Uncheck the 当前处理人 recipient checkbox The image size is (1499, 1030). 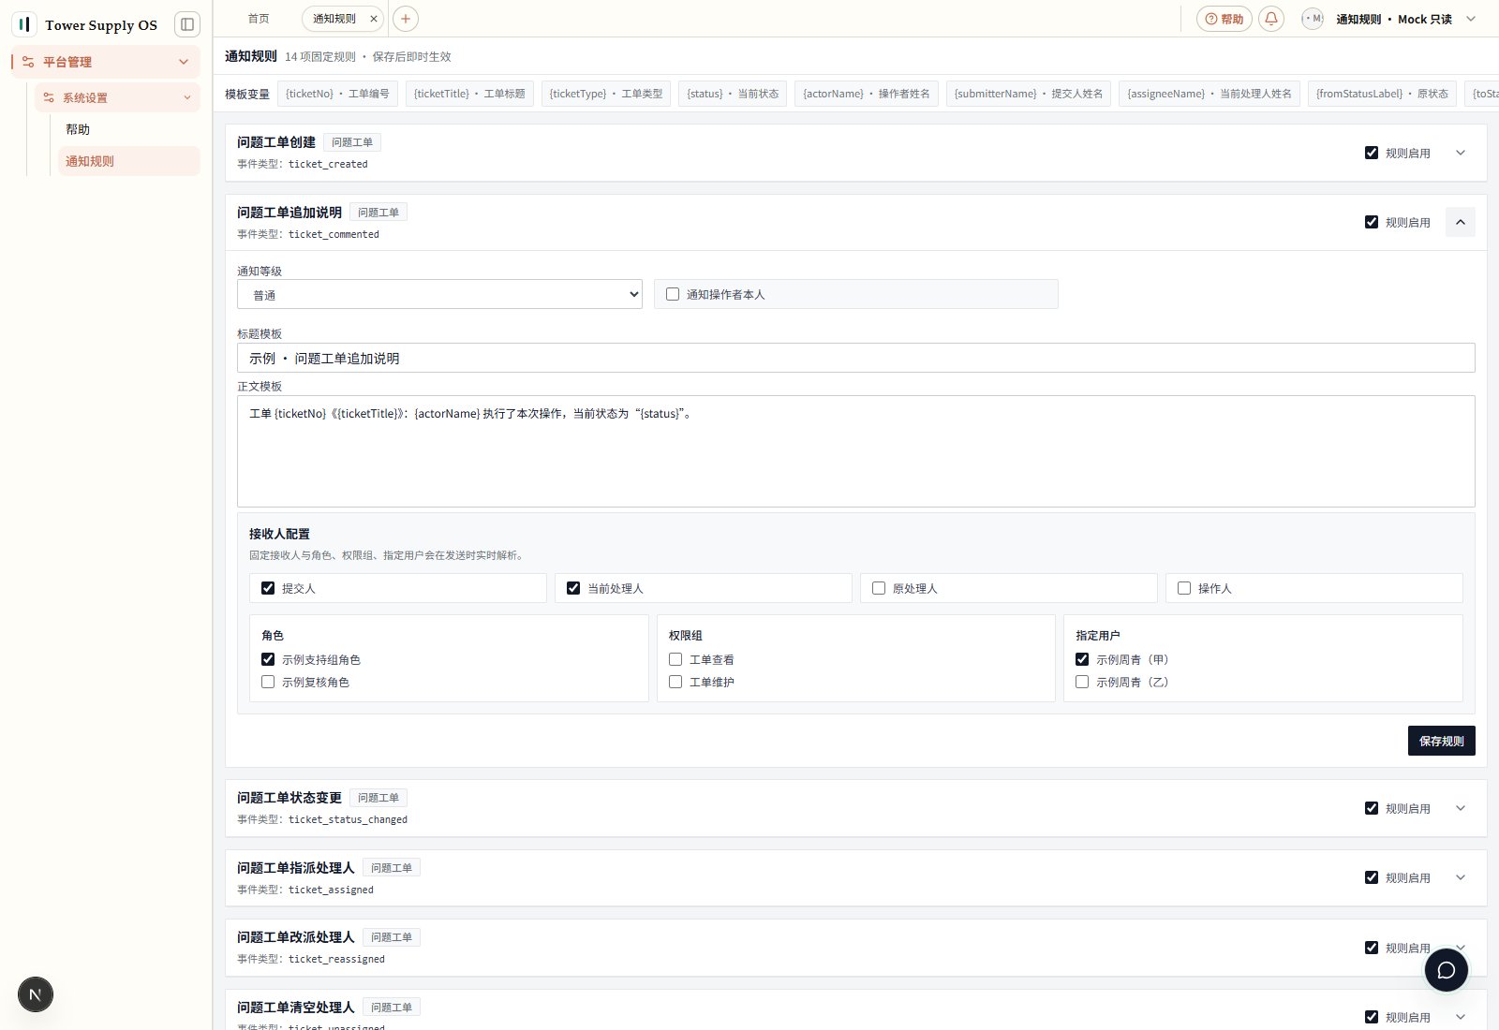[573, 588]
